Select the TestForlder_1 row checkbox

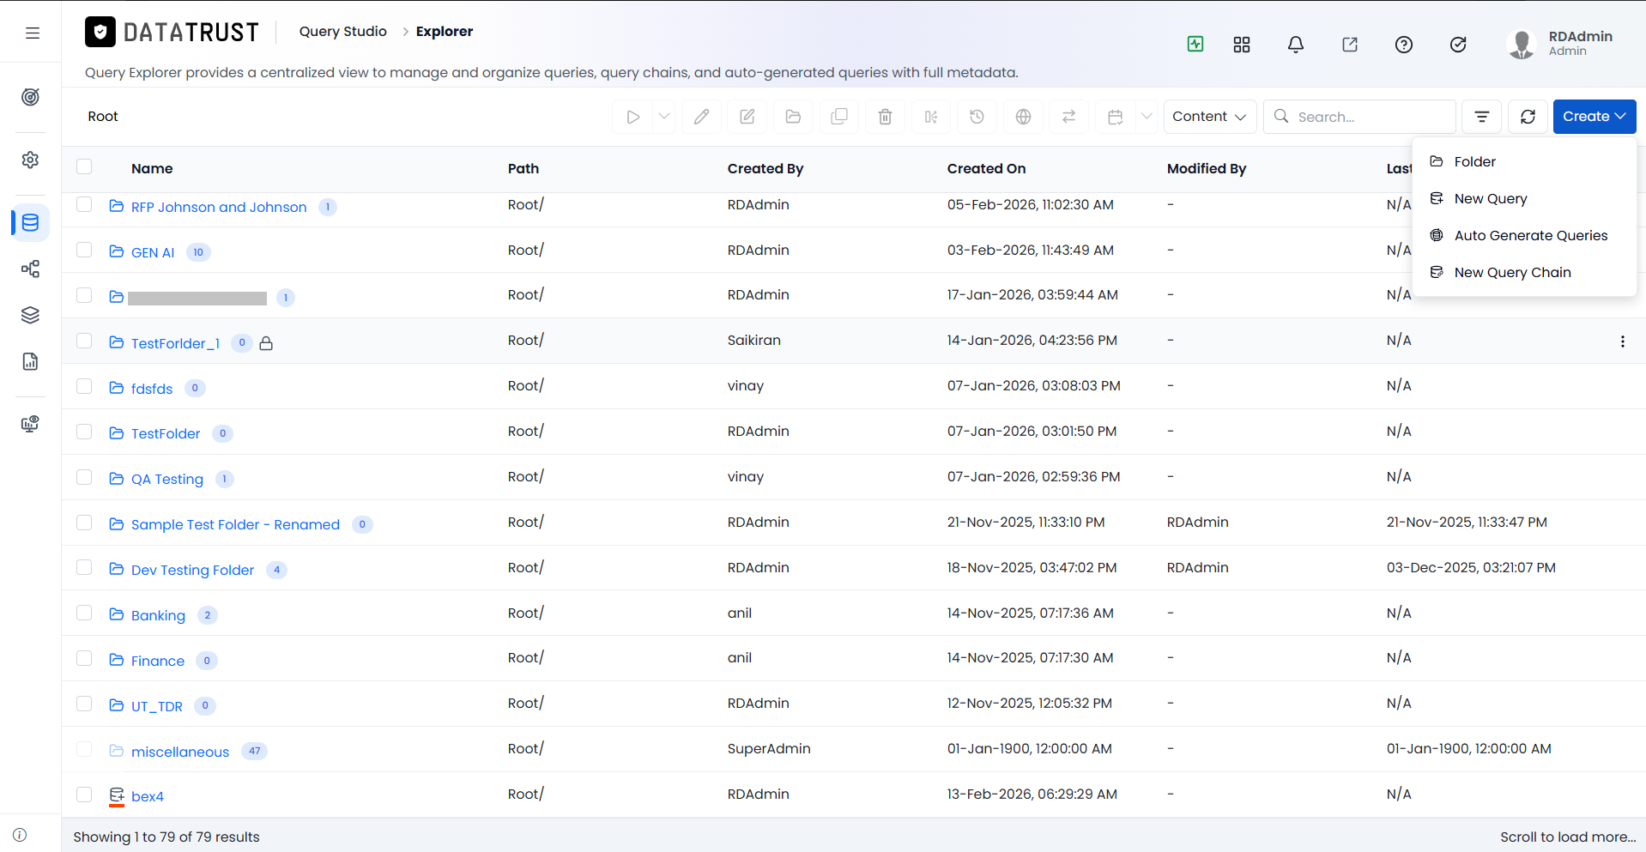pos(84,341)
